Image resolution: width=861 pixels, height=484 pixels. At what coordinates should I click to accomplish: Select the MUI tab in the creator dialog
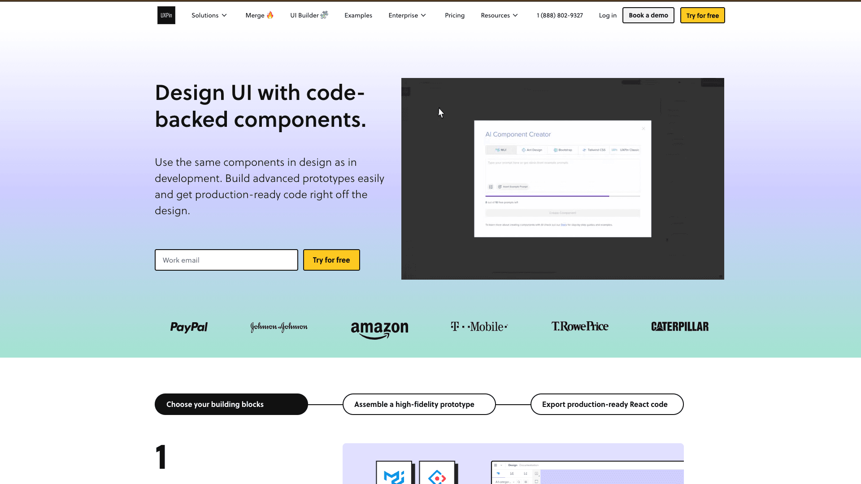point(501,150)
